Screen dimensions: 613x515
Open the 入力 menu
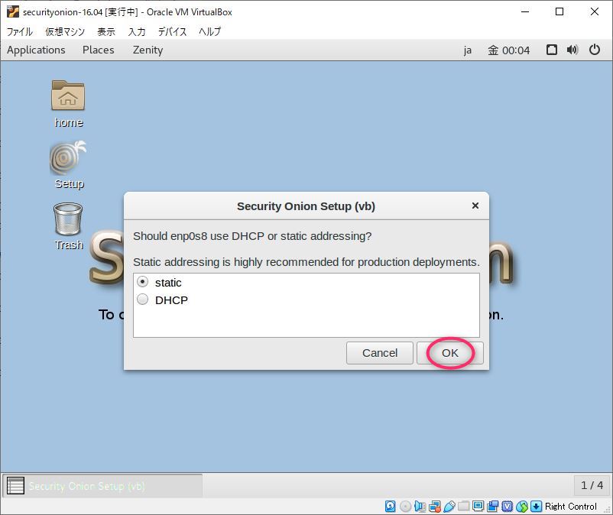(x=137, y=31)
